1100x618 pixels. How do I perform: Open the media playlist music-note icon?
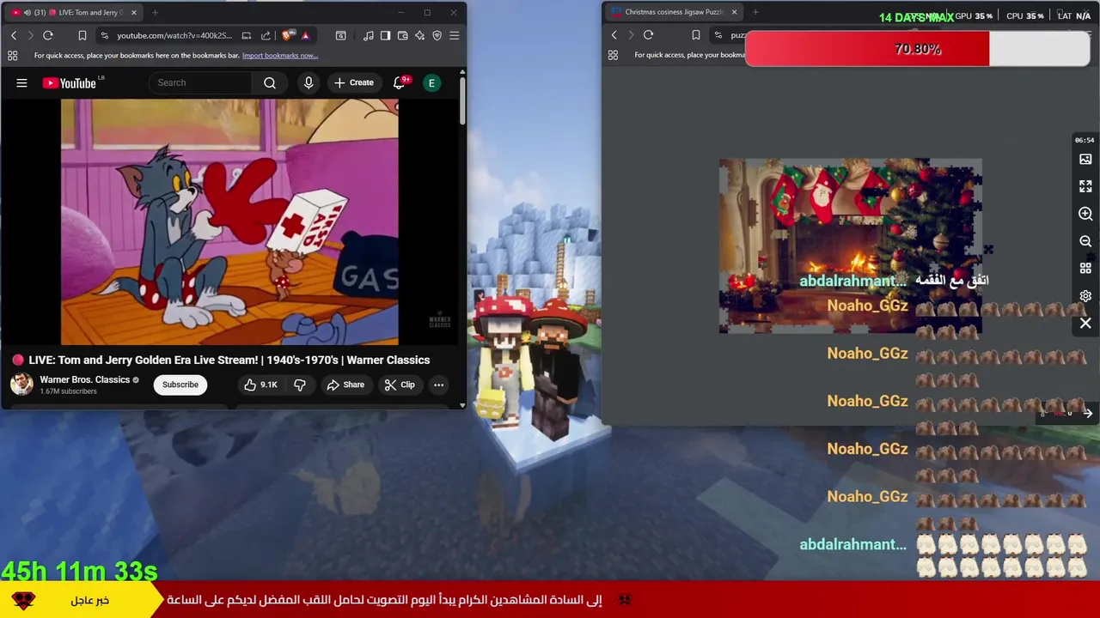click(x=369, y=35)
